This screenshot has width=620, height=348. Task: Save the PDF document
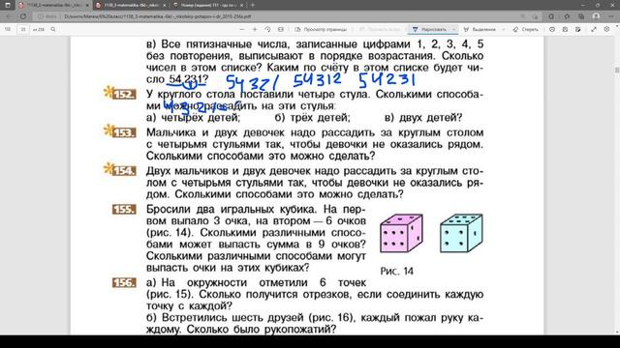(565, 29)
